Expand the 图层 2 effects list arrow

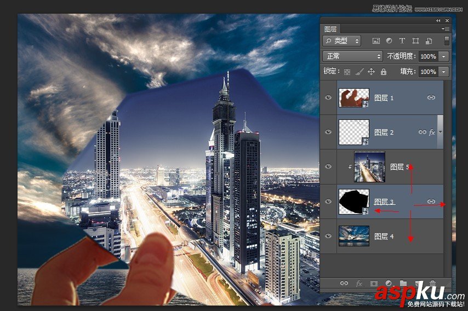pos(440,132)
